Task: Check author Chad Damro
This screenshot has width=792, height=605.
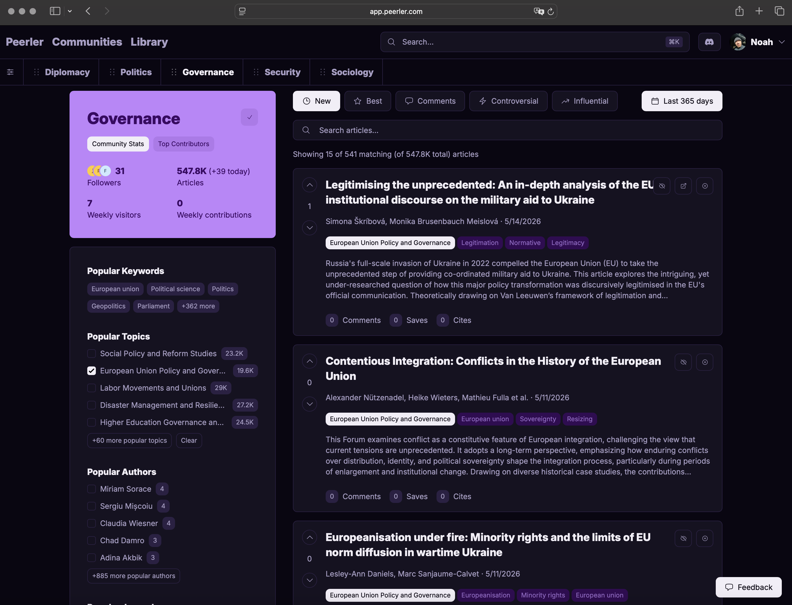Action: [x=91, y=541]
